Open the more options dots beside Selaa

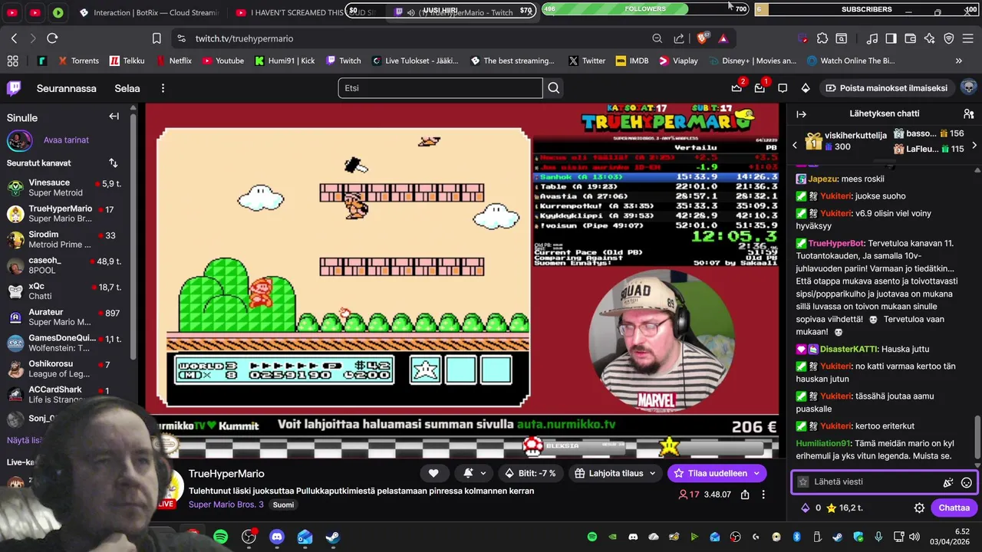point(163,88)
